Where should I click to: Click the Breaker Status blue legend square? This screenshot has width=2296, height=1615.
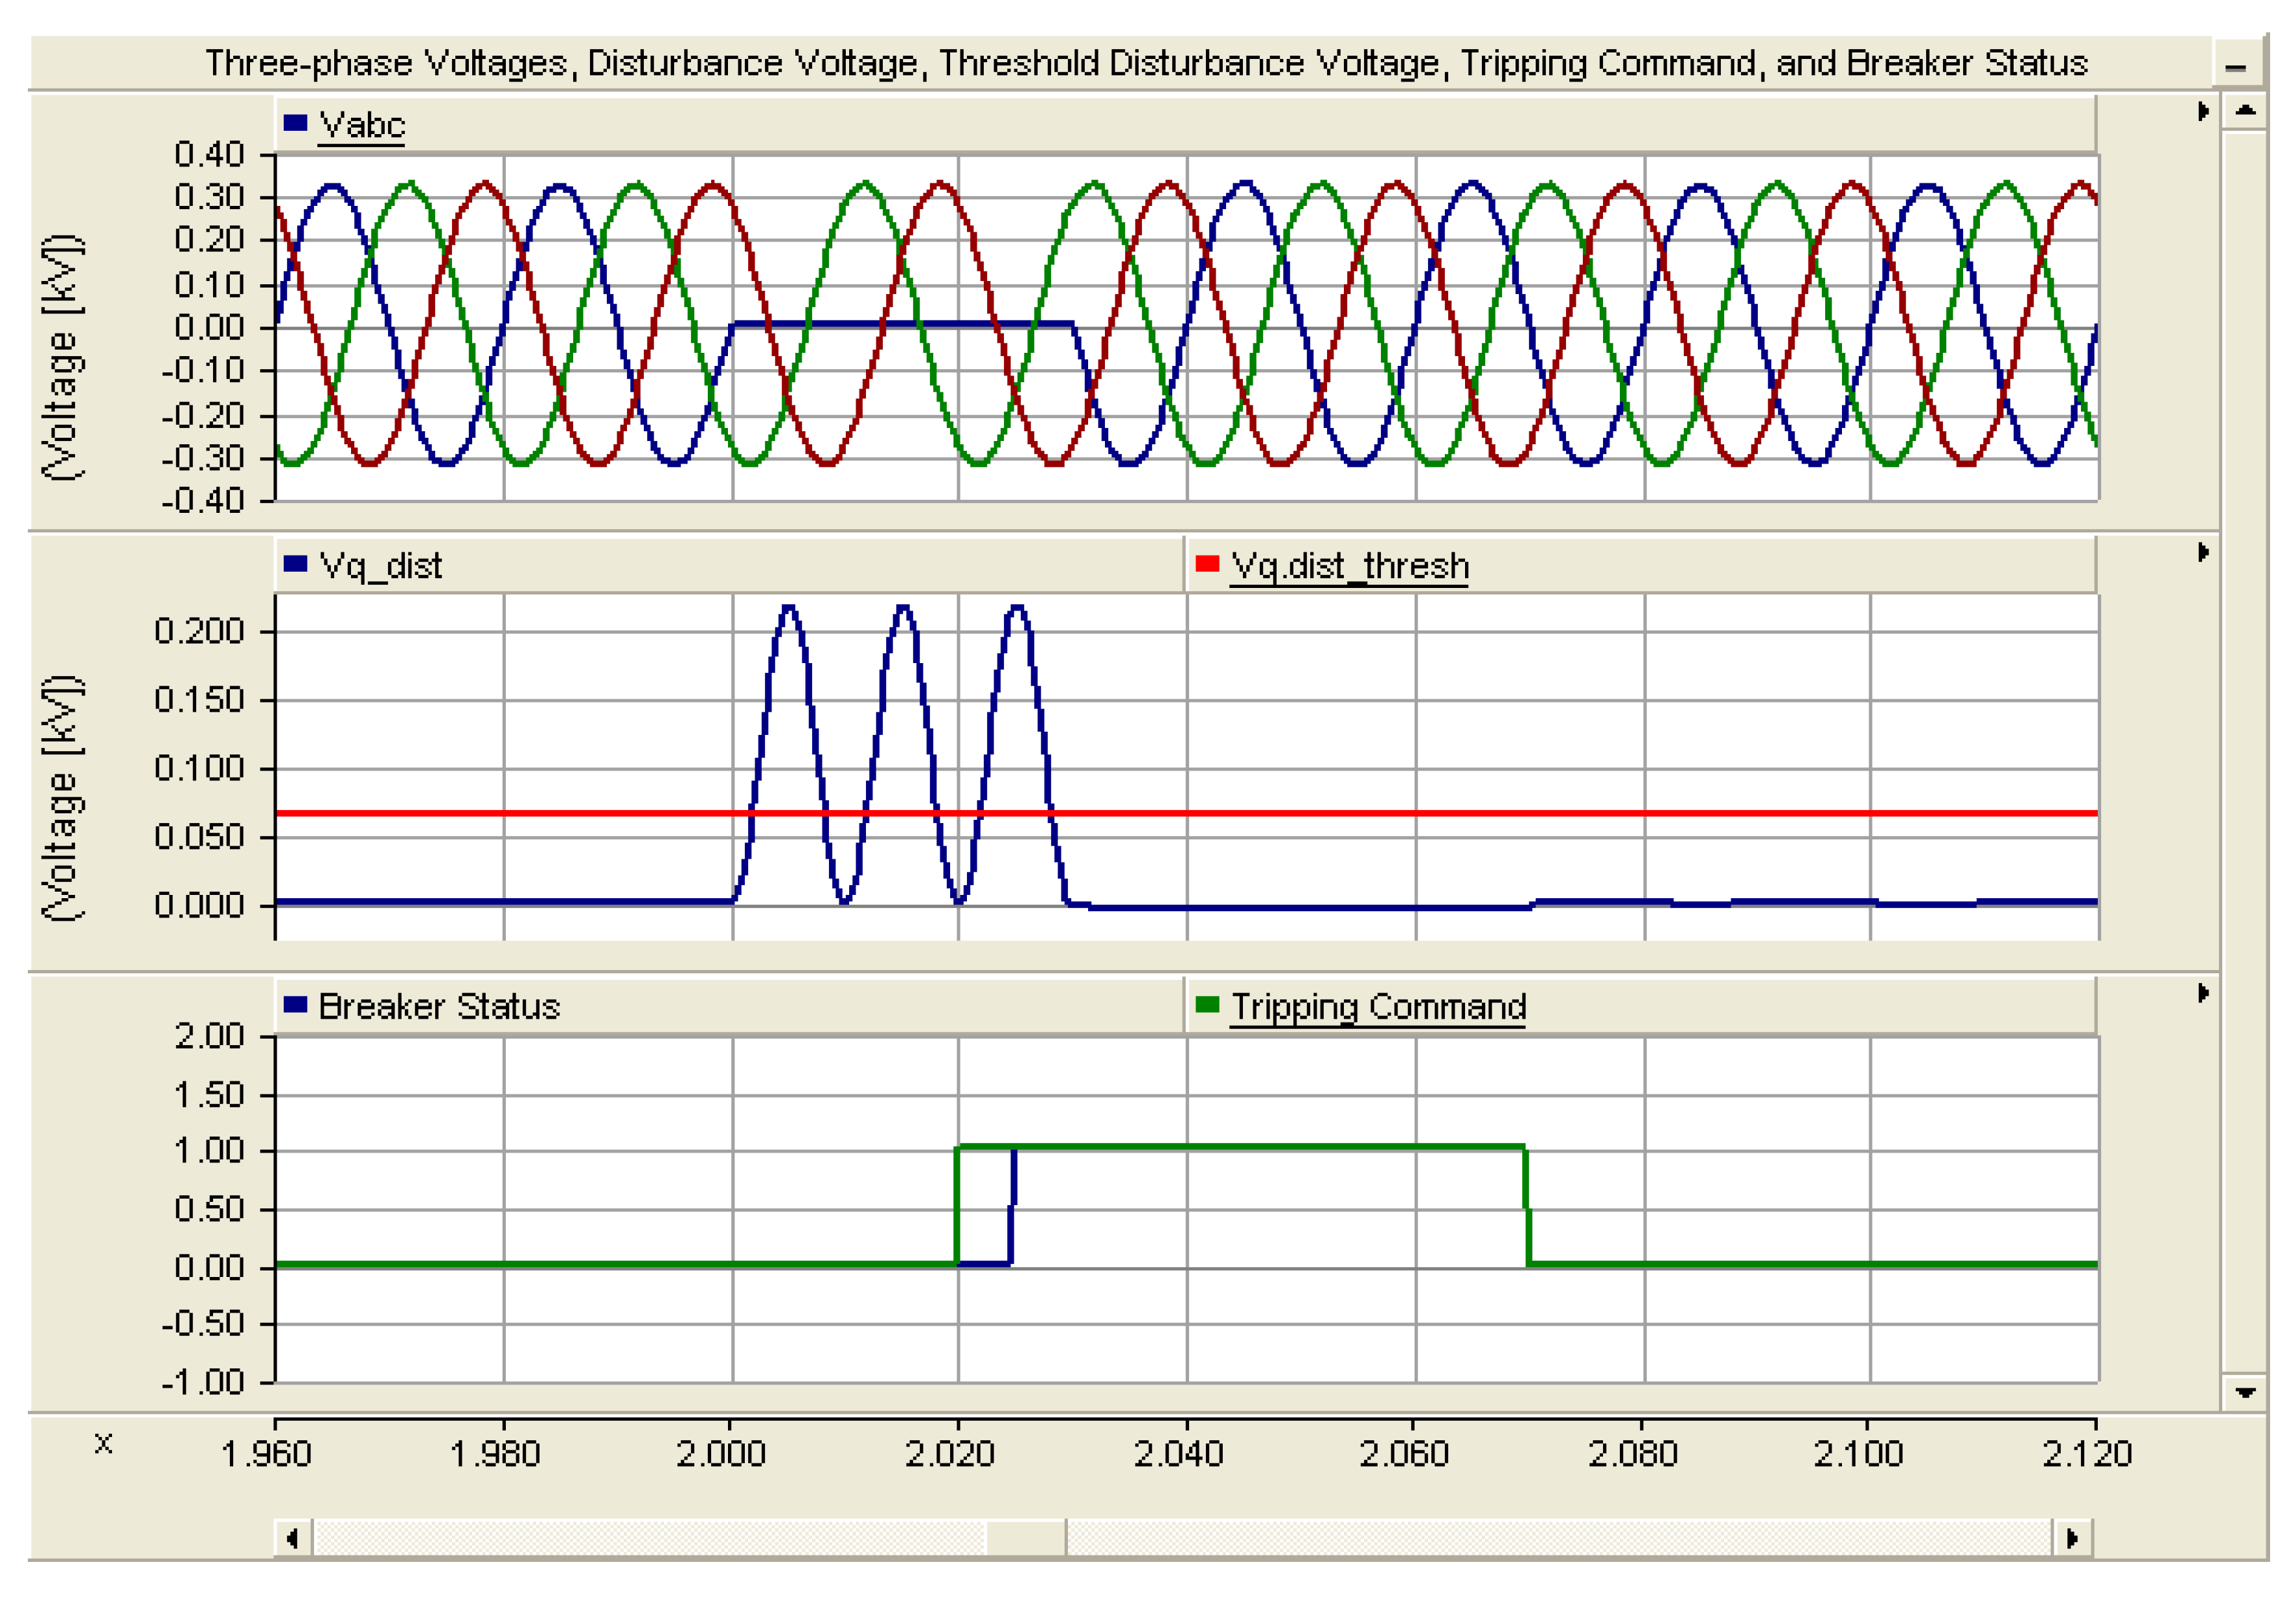point(295,1004)
